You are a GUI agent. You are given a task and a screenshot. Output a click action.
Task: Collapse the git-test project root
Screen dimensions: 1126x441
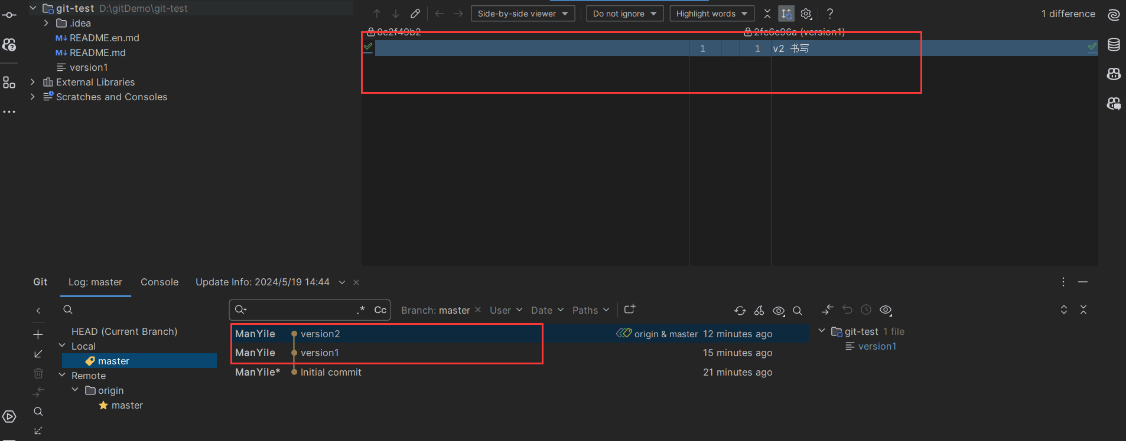33,8
